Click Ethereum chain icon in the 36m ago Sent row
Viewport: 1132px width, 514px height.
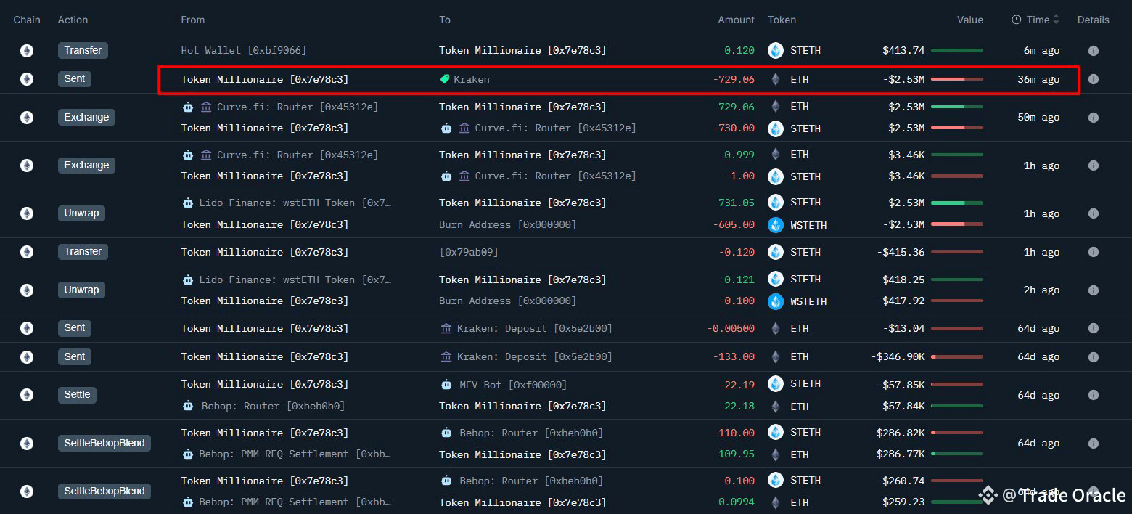pyautogui.click(x=27, y=79)
